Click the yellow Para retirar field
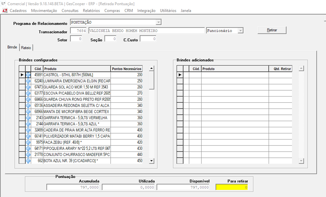326x197 pixels. click(x=231, y=187)
